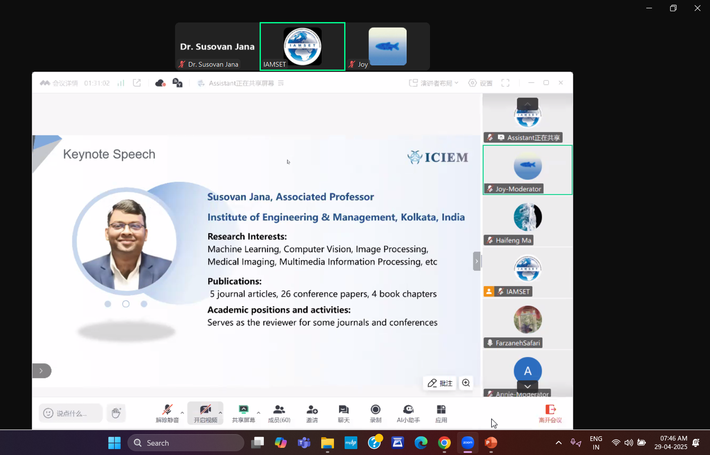Viewport: 710px width, 455px height.
Task: Open the 聊天 chat panel
Action: pyautogui.click(x=343, y=413)
